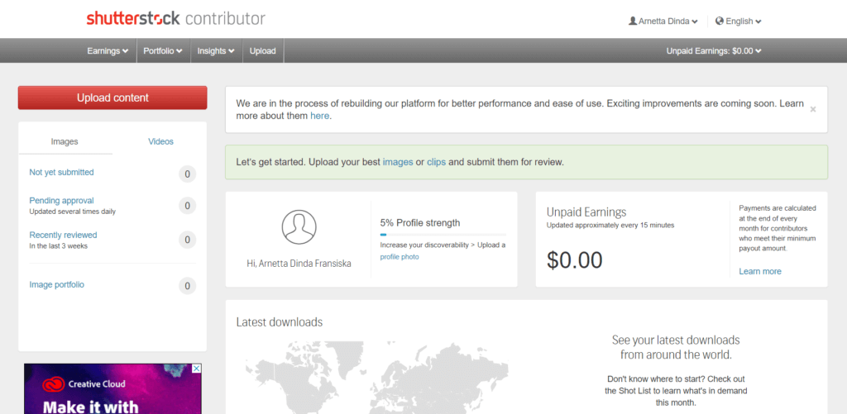
Task: Click the profile avatar placeholder icon
Action: (x=299, y=227)
